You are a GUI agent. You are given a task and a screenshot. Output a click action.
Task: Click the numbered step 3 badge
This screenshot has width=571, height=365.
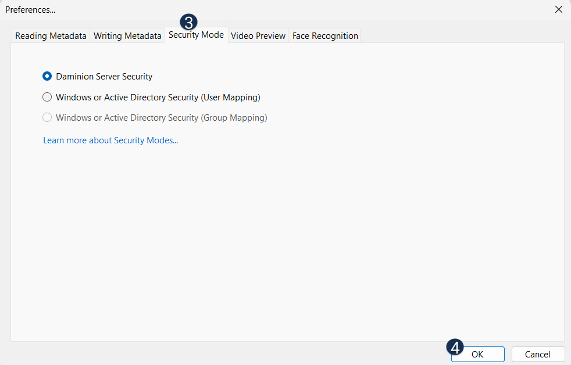pos(189,23)
